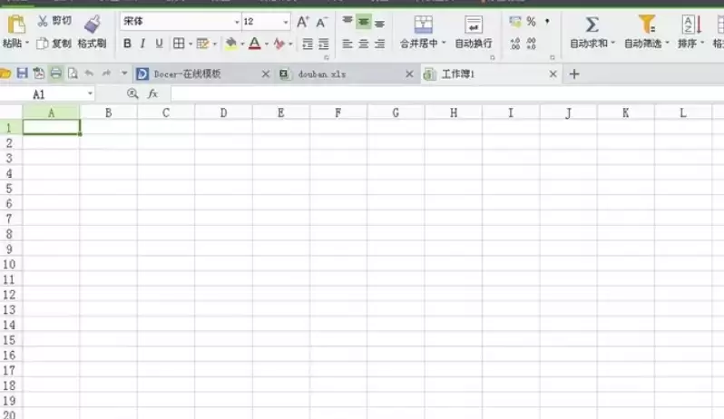Save the workbook with the floppy icon
Viewport: 724px width, 419px height.
[x=22, y=73]
